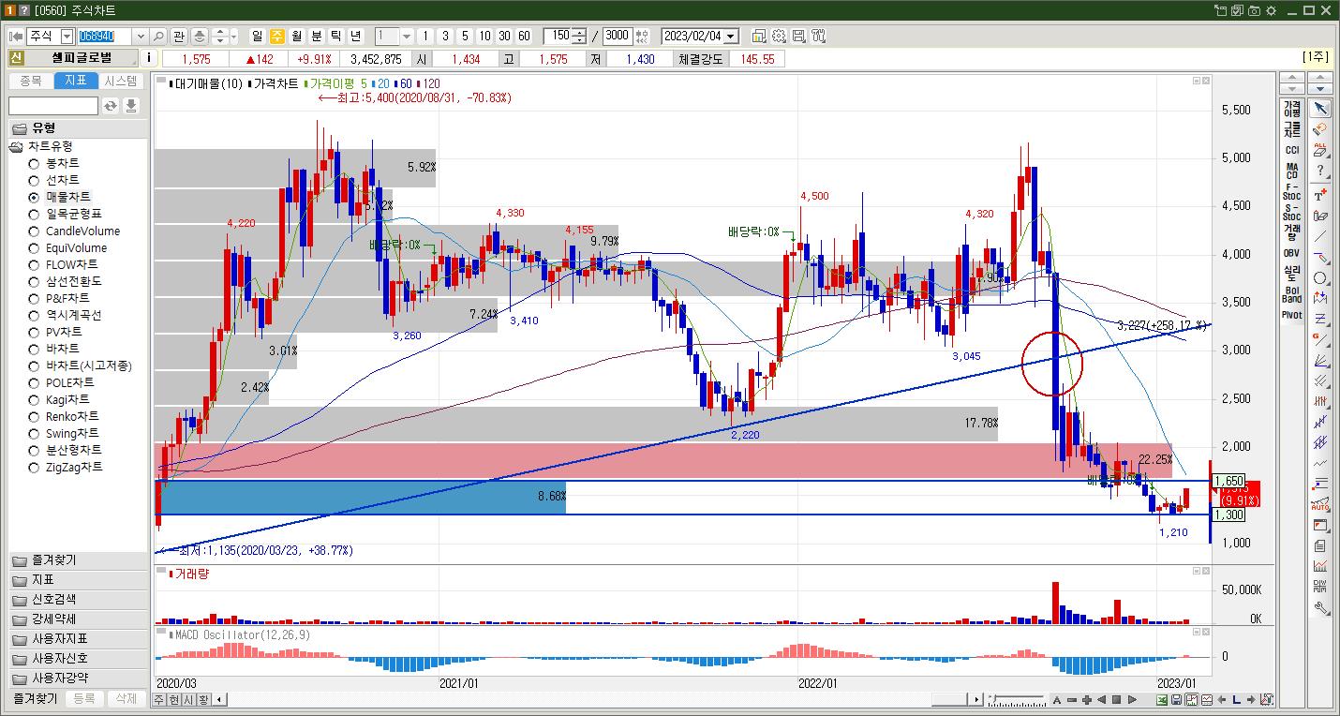Close the 거래량 volume pane with X
Image resolution: width=1340 pixels, height=716 pixels.
click(x=1205, y=570)
